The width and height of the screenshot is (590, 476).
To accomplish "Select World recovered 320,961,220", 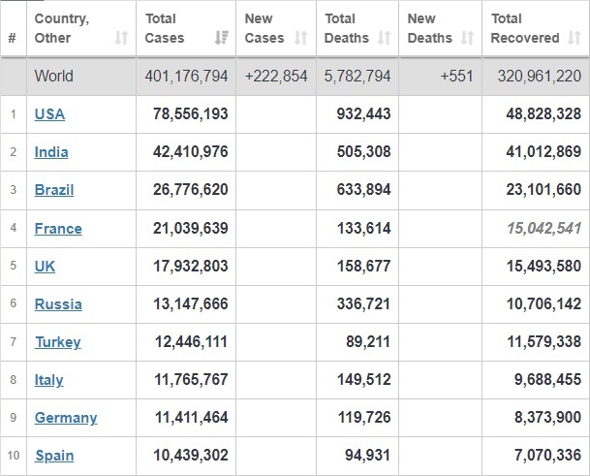I will 540,76.
